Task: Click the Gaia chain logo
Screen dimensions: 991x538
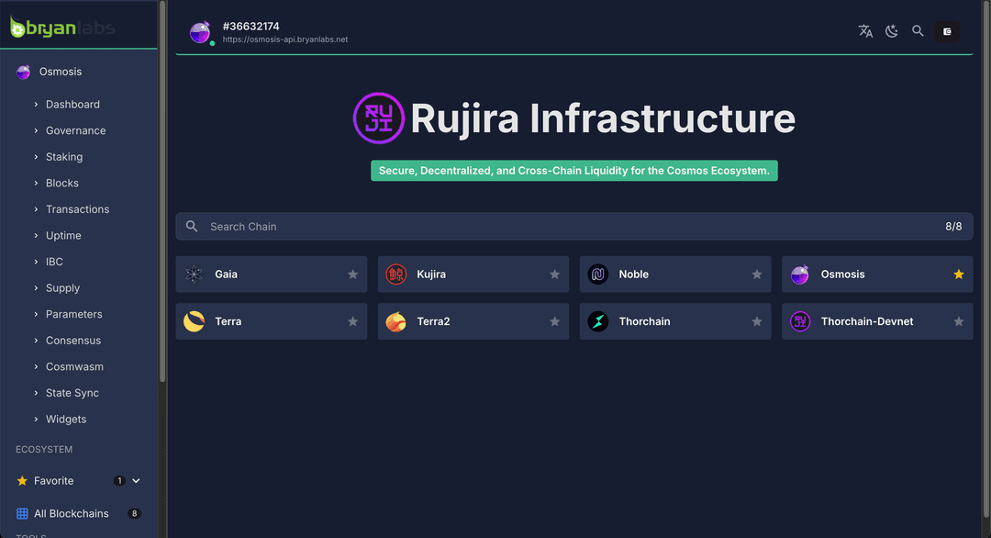Action: (194, 274)
